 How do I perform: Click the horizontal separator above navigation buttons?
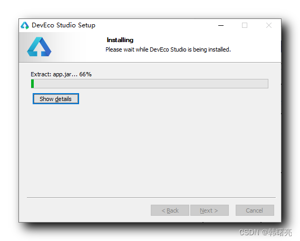[x=151, y=197]
